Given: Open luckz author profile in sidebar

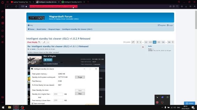Looking at the screenshot, I should (150, 46).
